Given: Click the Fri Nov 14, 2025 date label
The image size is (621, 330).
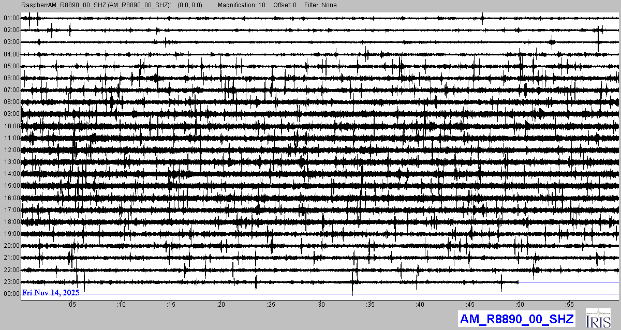Looking at the screenshot, I should [51, 293].
